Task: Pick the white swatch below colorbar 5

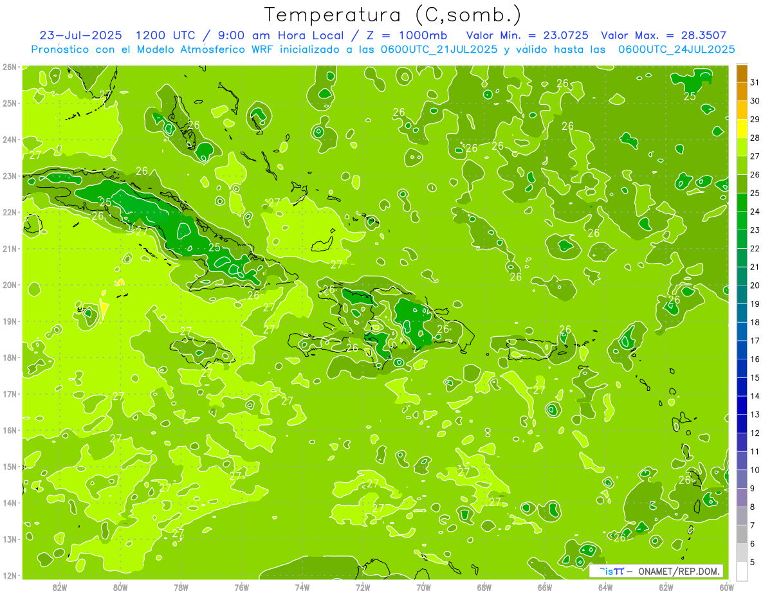Action: point(742,572)
